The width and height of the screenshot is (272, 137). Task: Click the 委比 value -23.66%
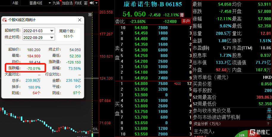(138, 21)
